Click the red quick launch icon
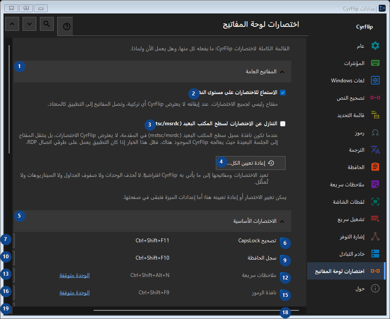Viewport: 390px width, 319px height. pyautogui.click(x=375, y=219)
